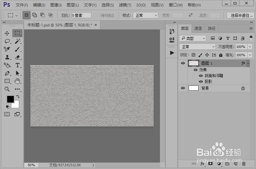Create a new layer group

(x=227, y=164)
